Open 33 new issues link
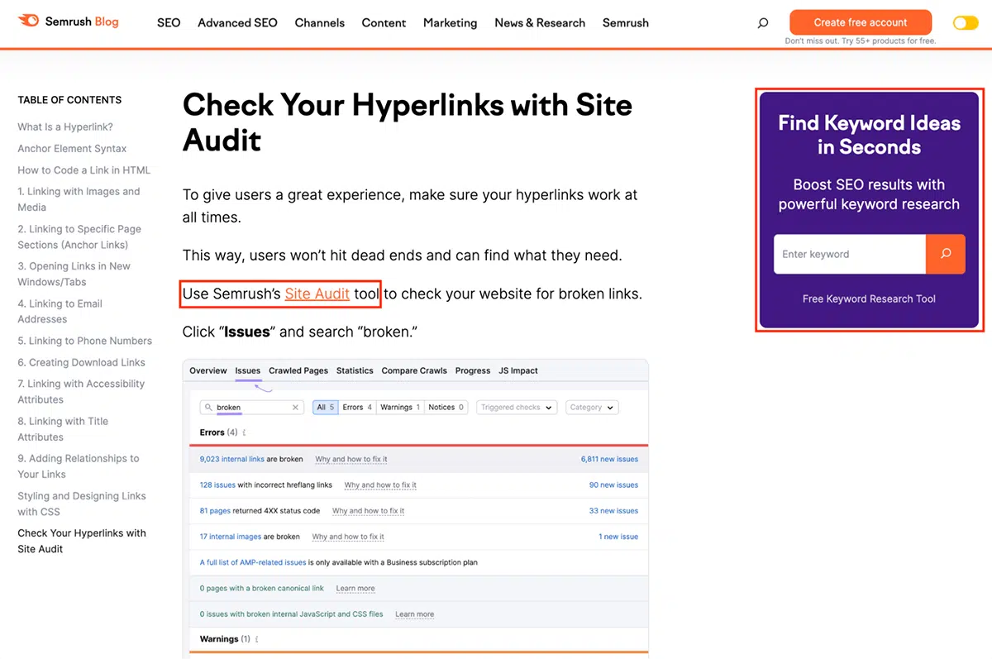 (613, 511)
